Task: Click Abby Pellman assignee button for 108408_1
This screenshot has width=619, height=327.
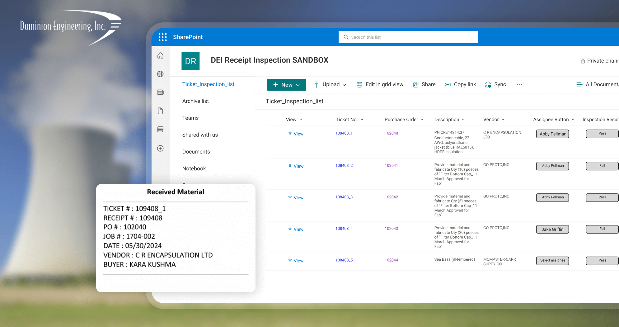Action: [x=552, y=134]
